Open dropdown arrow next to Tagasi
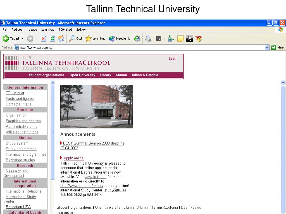 22,38
